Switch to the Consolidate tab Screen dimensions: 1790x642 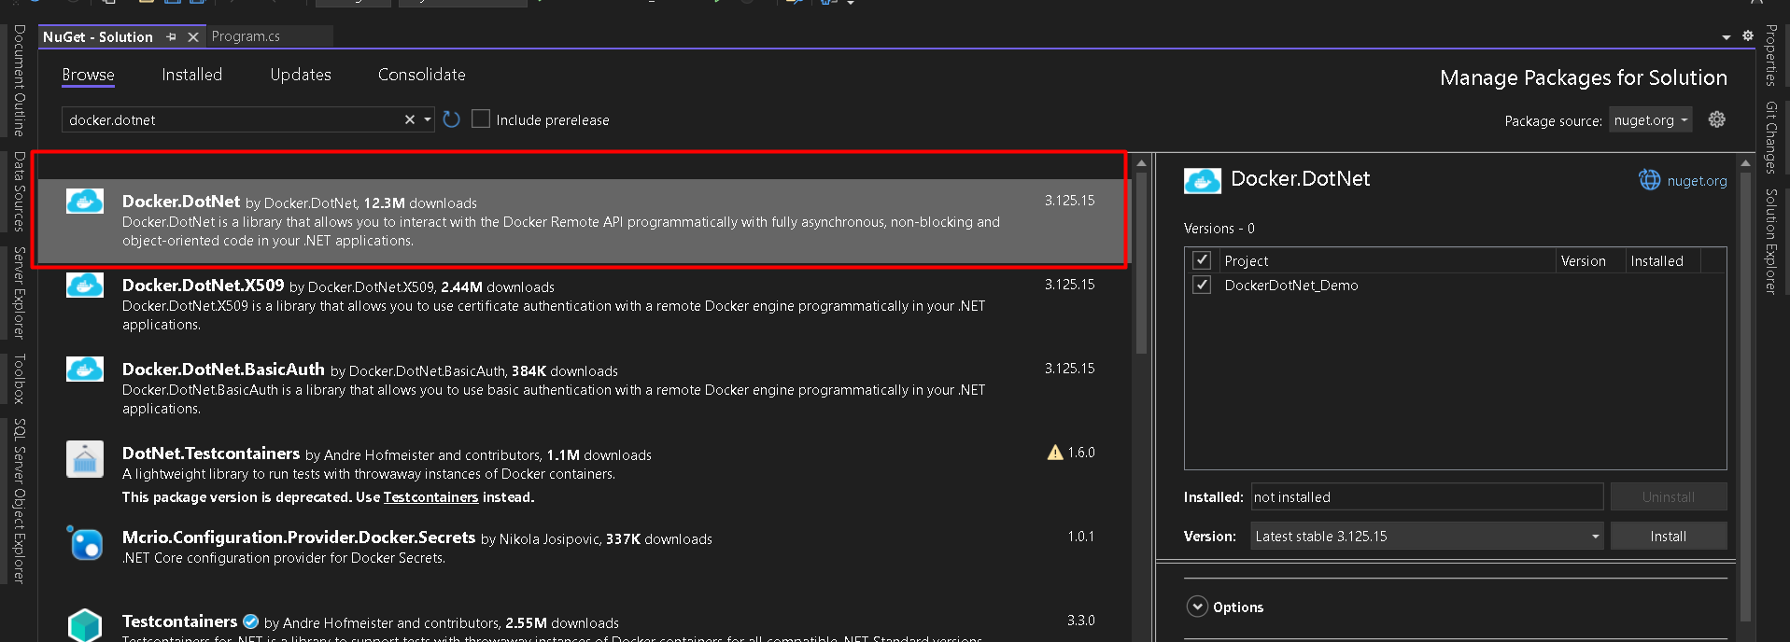pyautogui.click(x=421, y=75)
